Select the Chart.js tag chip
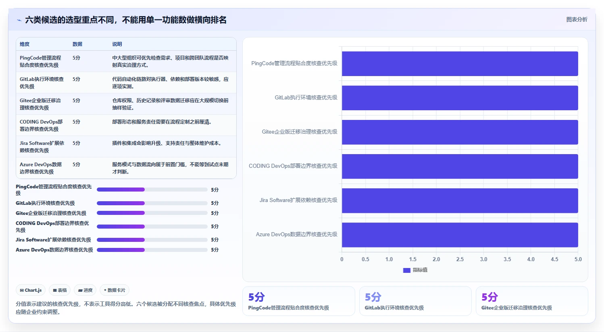Screen dimensions: 604x332 (x=31, y=290)
